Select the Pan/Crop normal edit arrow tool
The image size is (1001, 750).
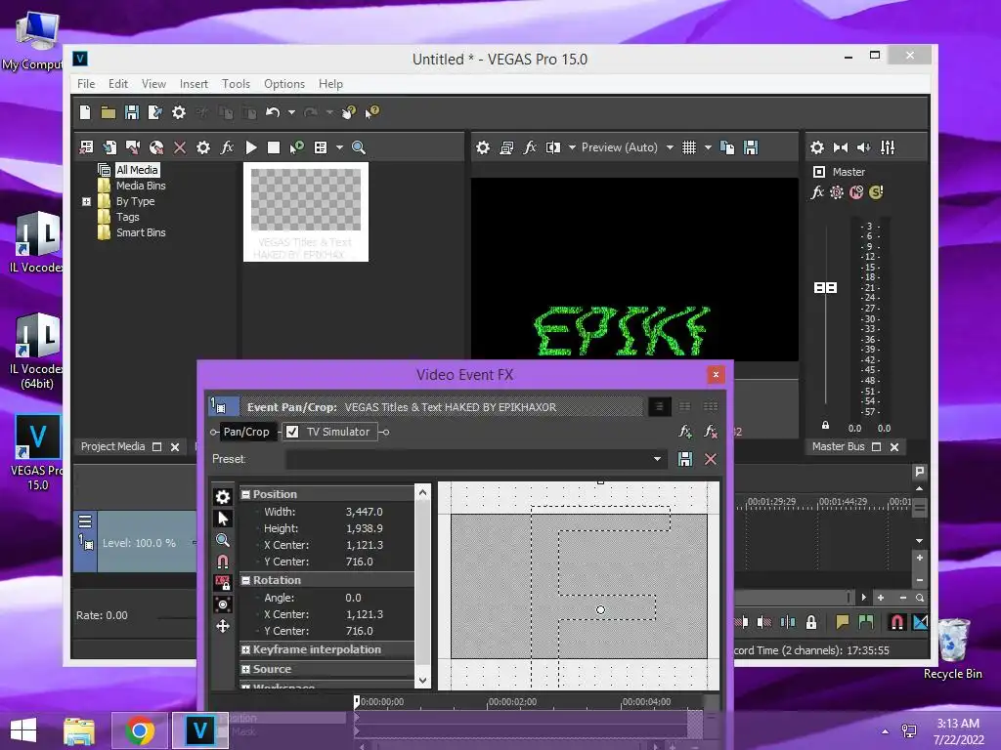point(223,519)
